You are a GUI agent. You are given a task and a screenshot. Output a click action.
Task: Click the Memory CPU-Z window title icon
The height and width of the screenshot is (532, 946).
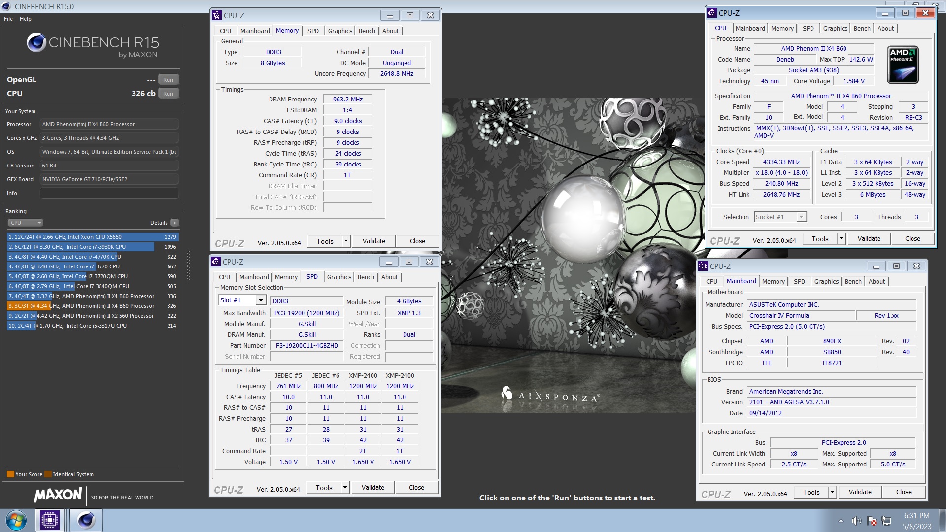click(x=217, y=15)
